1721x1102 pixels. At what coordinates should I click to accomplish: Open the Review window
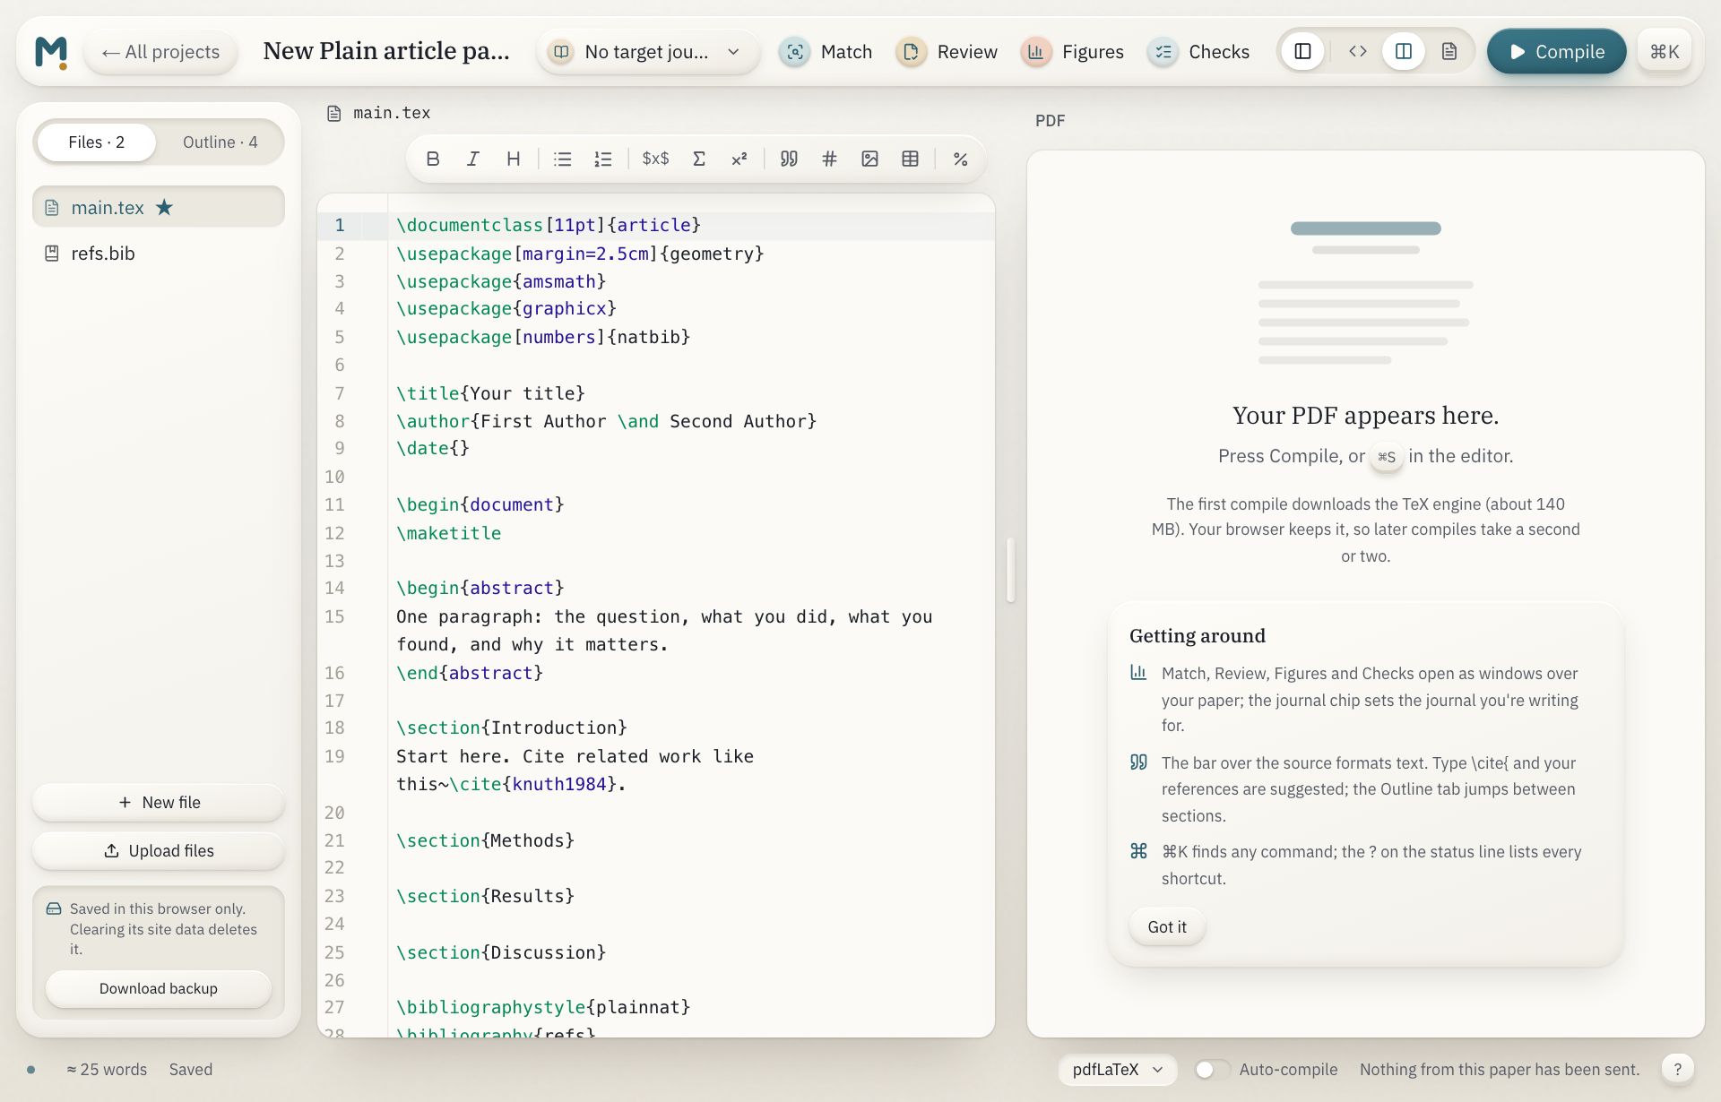(x=947, y=52)
